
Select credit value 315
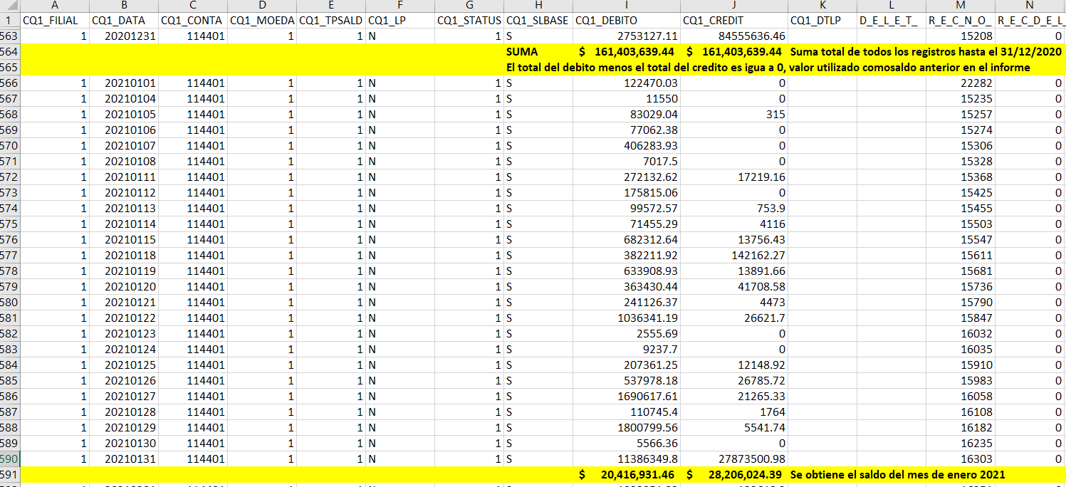click(734, 115)
